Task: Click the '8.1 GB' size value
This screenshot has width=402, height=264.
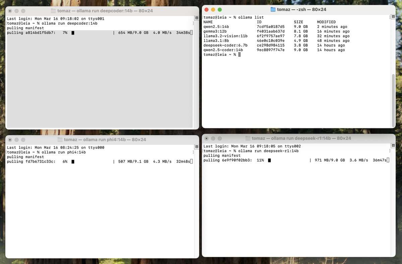Action: pos(301,31)
